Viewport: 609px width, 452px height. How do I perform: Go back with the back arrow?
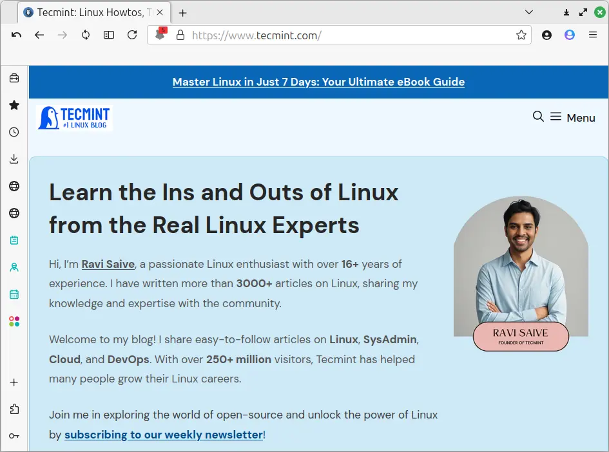pos(39,35)
